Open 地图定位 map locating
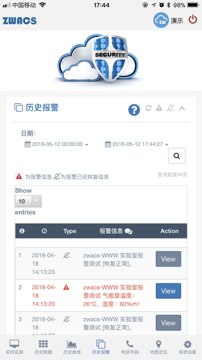 coord(158,347)
